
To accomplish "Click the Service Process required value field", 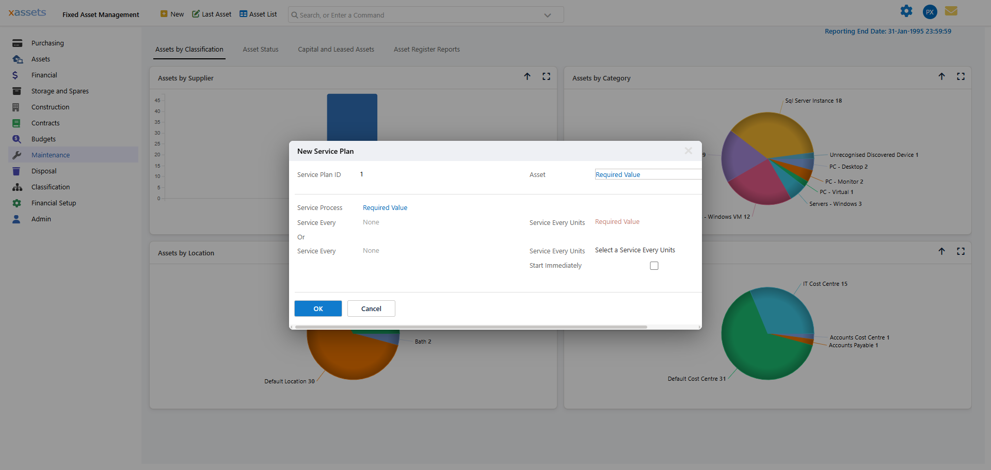I will (385, 208).
